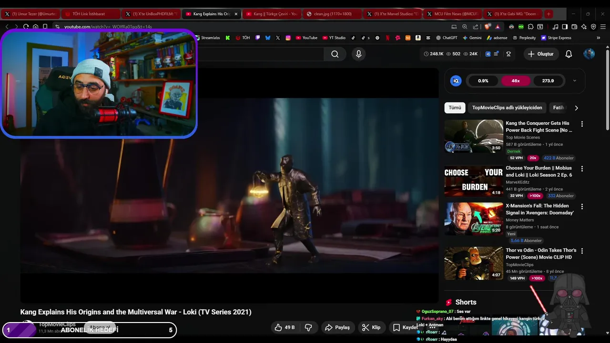Click the video title text
610x343 pixels.
pos(136,312)
